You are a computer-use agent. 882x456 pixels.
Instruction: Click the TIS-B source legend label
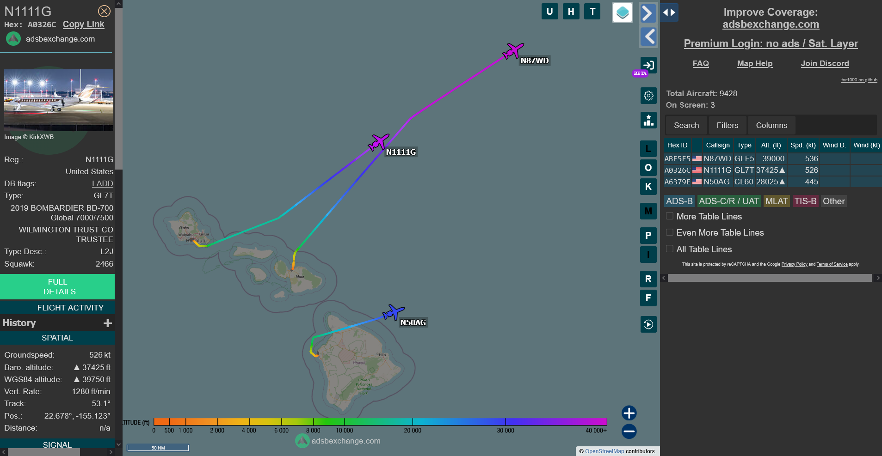806,201
